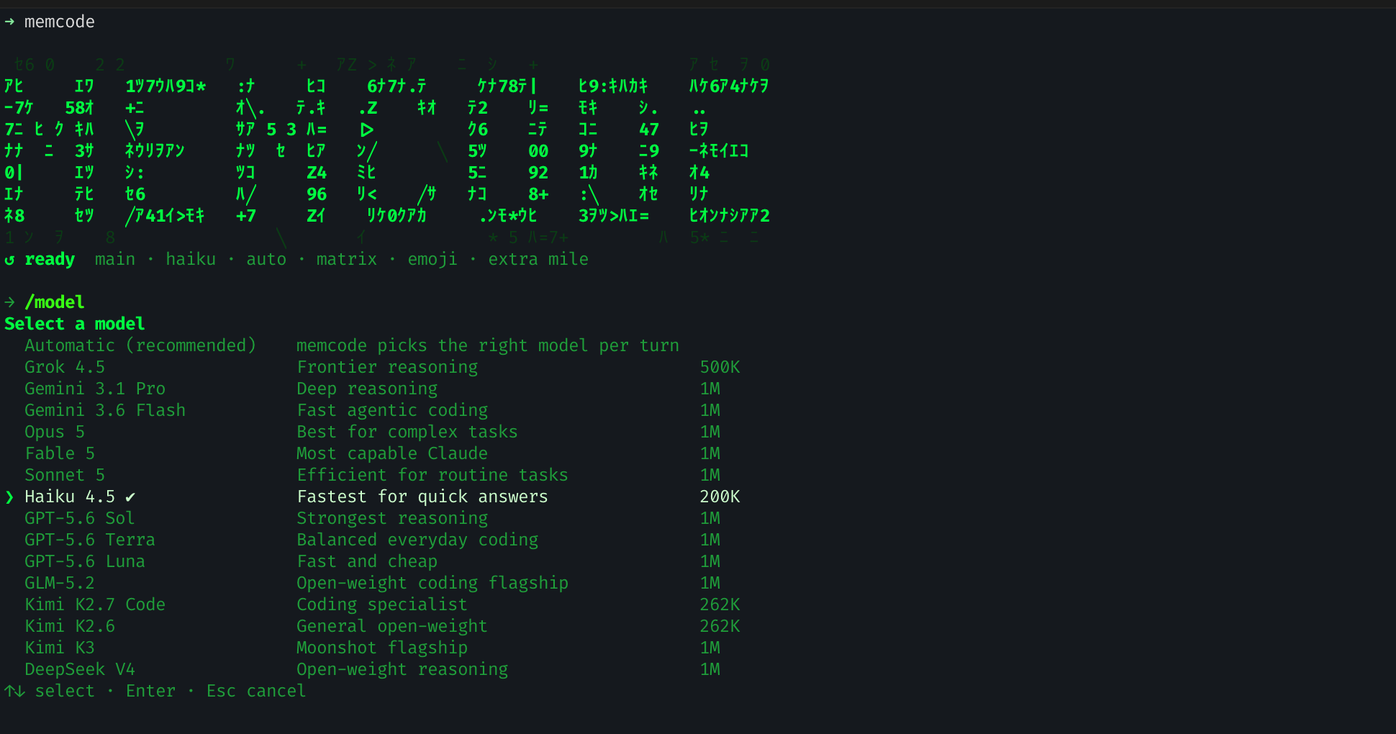1396x734 pixels.
Task: Click 'Deep reasoning' description
Action: coord(367,389)
